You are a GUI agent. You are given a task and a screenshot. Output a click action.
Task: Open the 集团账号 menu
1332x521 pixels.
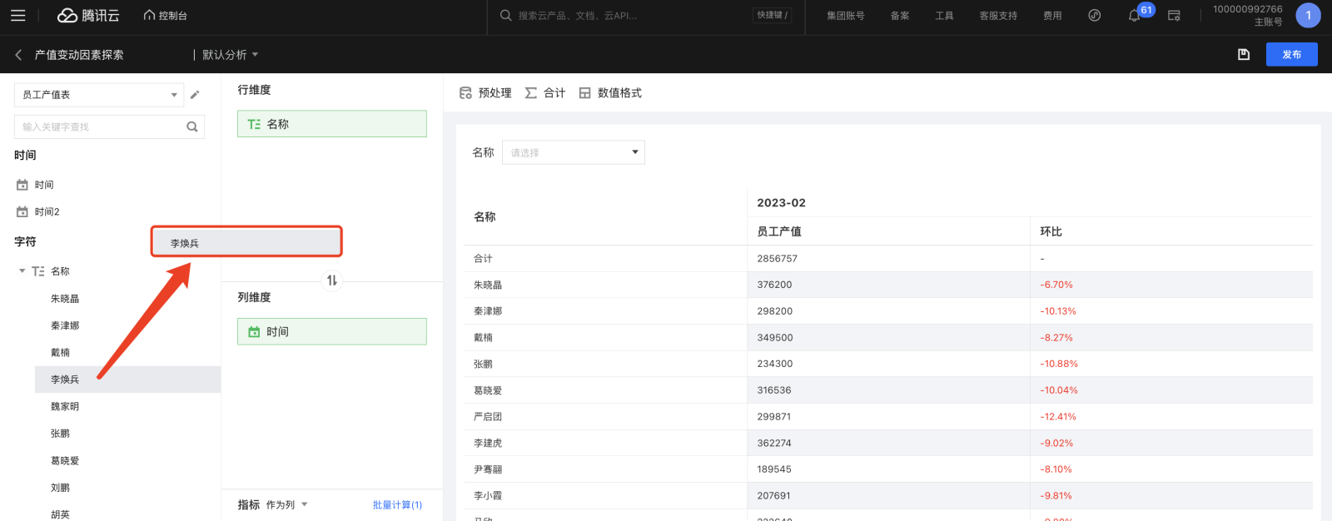tap(845, 16)
